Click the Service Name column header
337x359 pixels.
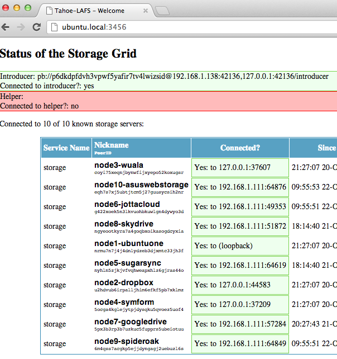tap(66, 148)
